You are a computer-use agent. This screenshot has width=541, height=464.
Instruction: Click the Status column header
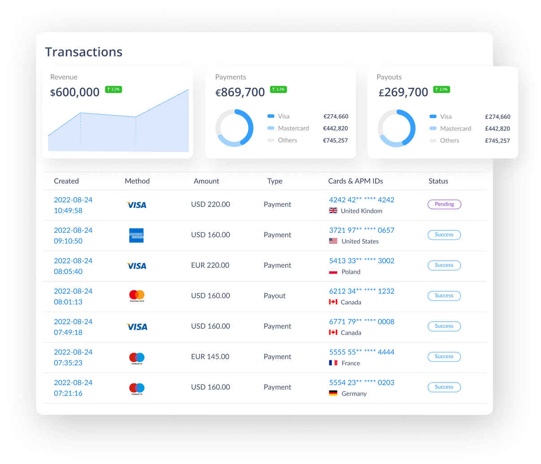(x=438, y=181)
